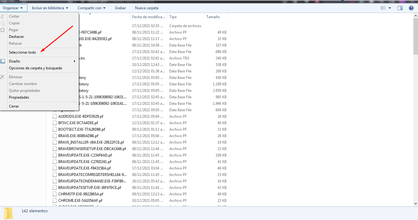Toggle the preview pane icon
The image size is (418, 220).
[400, 8]
